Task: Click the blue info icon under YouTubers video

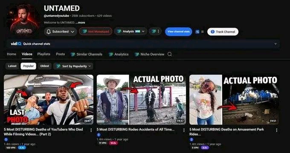Action: [6, 139]
